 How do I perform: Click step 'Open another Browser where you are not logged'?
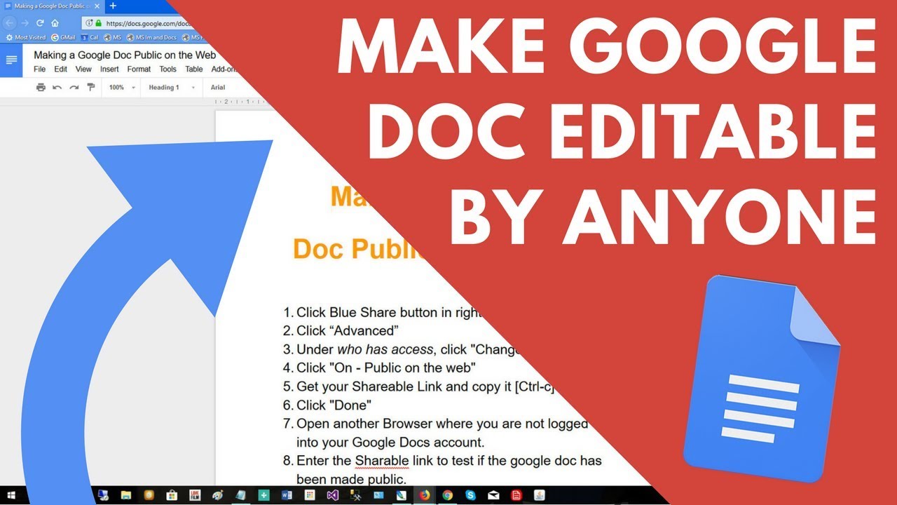[x=442, y=424]
